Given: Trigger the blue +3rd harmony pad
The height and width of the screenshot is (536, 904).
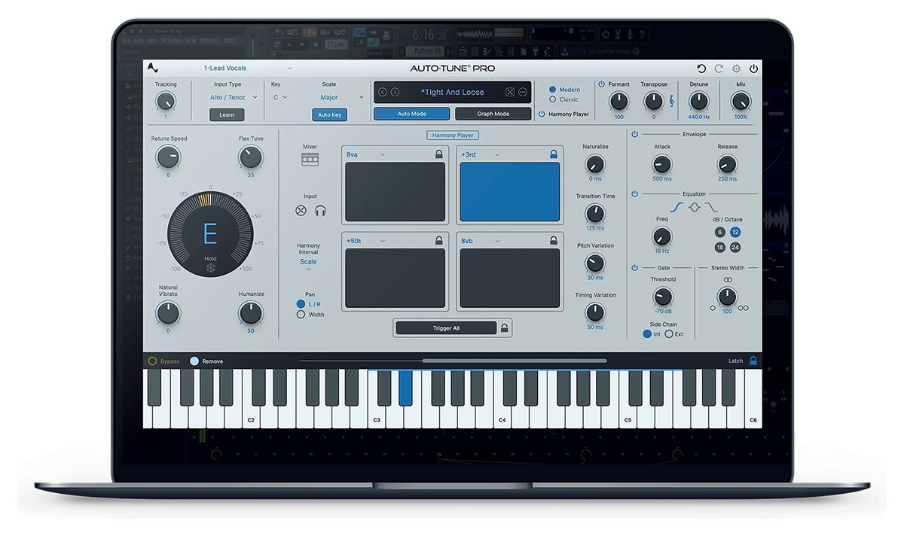Looking at the screenshot, I should [509, 191].
